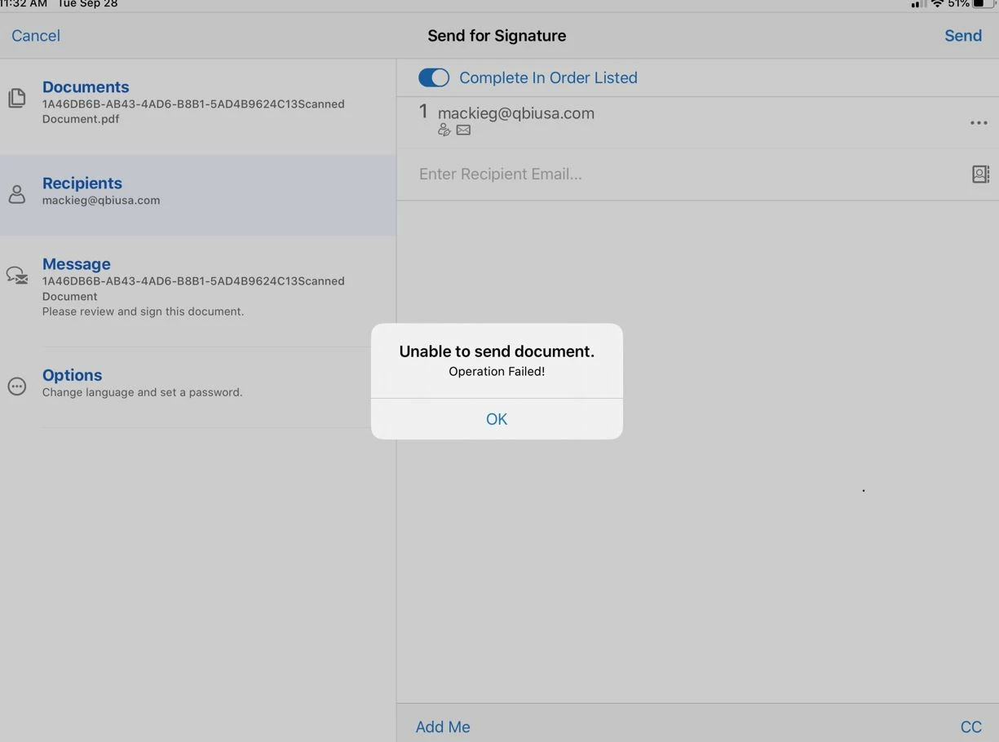Click the Scanned Document.pdf file name
The image size is (999, 742).
tap(193, 111)
